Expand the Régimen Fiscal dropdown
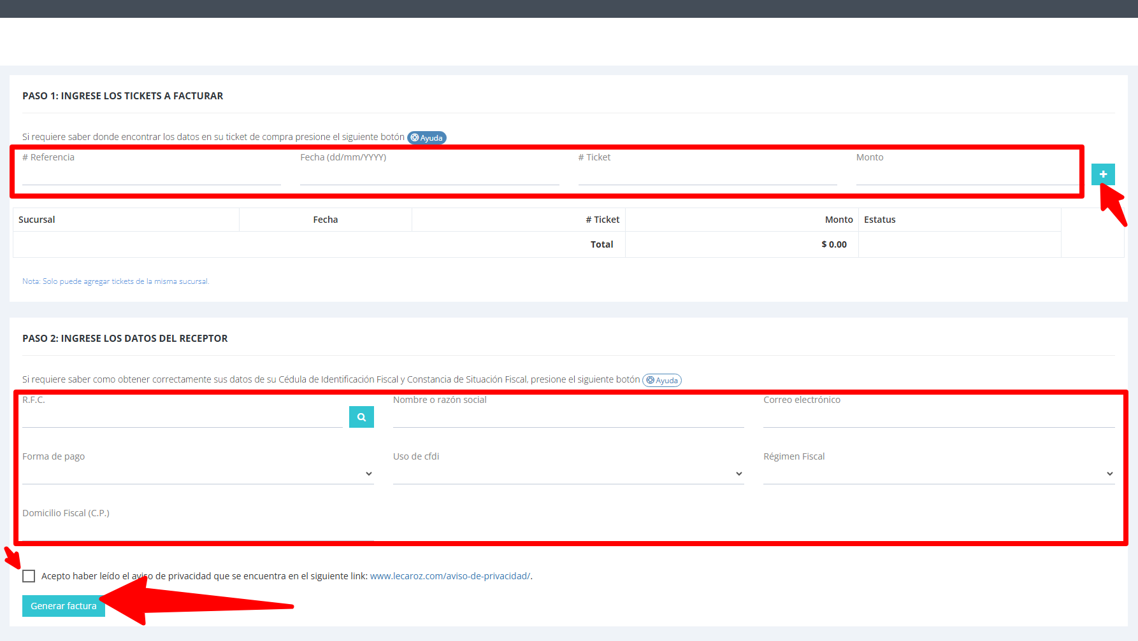The width and height of the screenshot is (1138, 641). tap(938, 474)
